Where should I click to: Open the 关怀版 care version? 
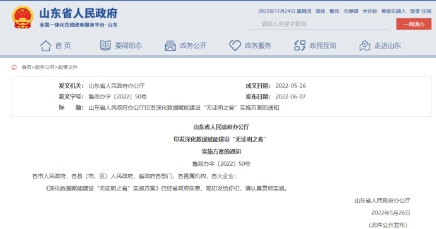tap(370, 11)
